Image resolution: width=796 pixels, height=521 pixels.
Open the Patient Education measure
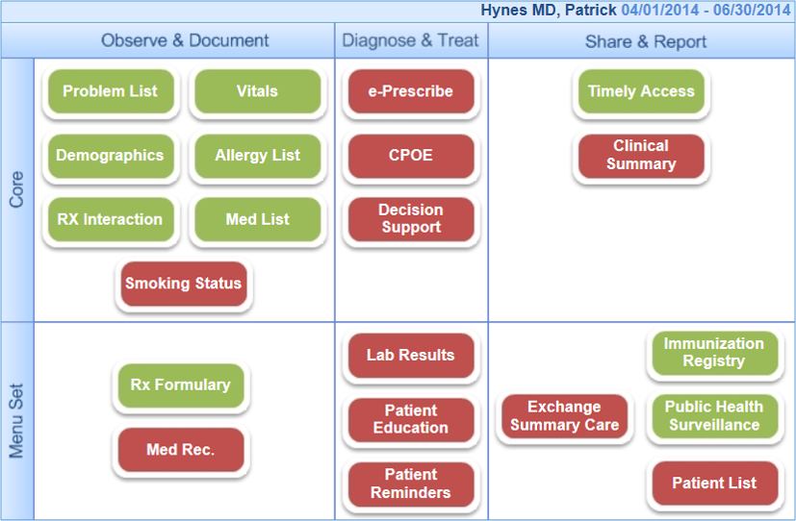click(x=411, y=420)
